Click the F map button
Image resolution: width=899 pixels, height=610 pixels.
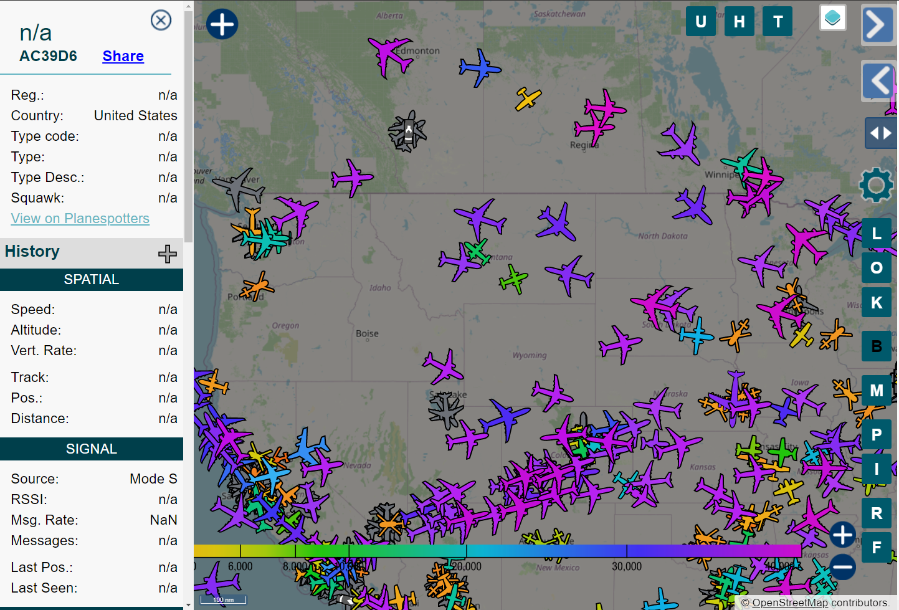click(877, 548)
